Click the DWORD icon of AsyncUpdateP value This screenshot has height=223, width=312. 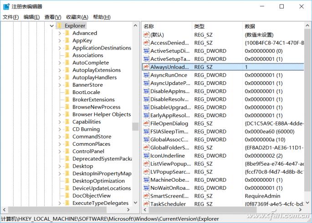[x=146, y=83]
